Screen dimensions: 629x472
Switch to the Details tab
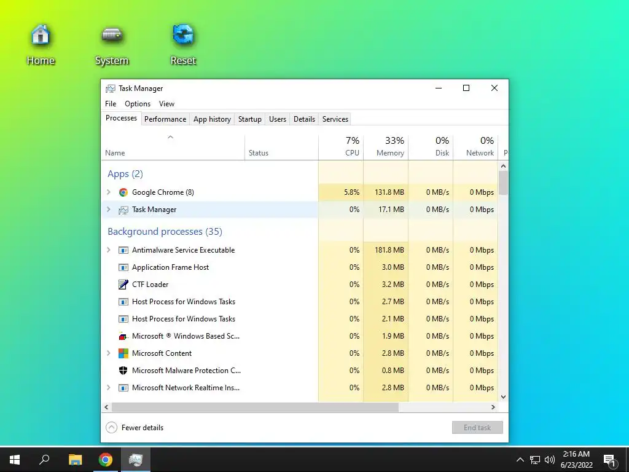[304, 119]
